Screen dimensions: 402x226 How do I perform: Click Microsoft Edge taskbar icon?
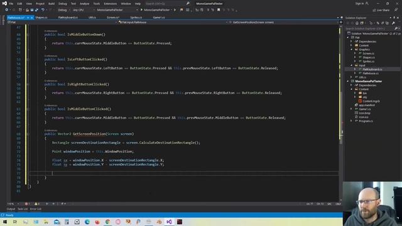coord(87,222)
